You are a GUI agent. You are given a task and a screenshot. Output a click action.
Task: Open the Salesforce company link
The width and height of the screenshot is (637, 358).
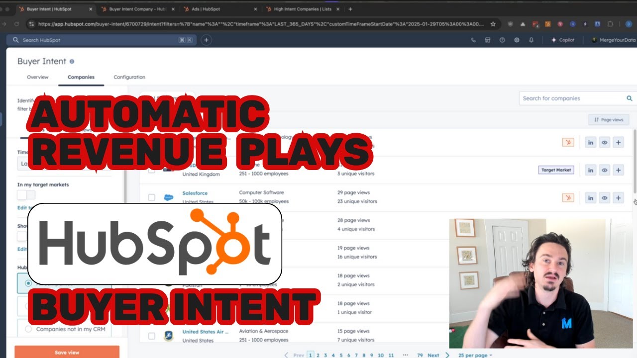(195, 193)
